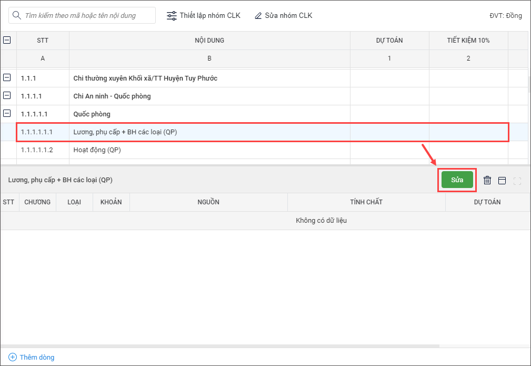Click the TÍNH CHẤT column header
The width and height of the screenshot is (531, 366).
[366, 202]
